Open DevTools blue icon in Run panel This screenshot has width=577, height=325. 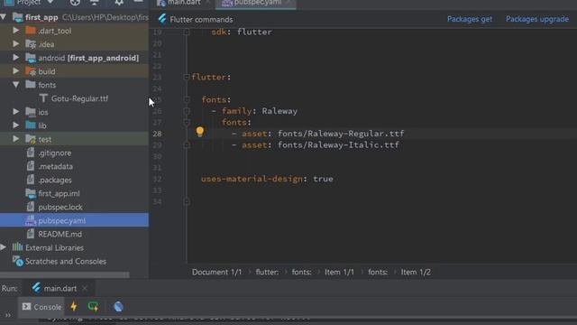coord(118,307)
